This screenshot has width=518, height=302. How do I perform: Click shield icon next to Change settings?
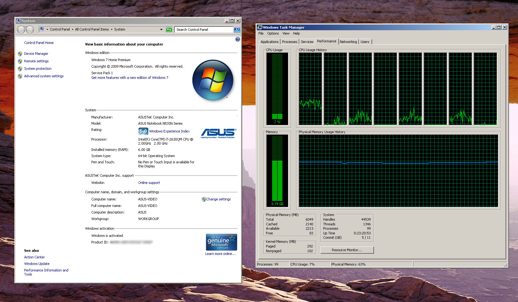tap(204, 199)
